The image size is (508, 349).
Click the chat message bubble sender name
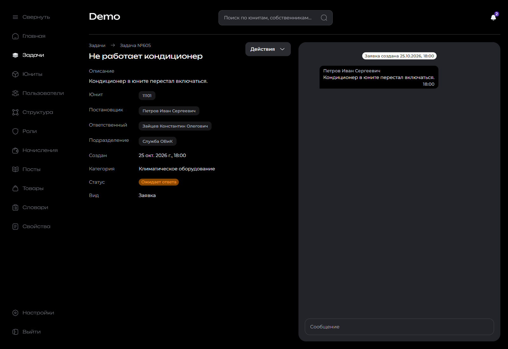(x=352, y=71)
